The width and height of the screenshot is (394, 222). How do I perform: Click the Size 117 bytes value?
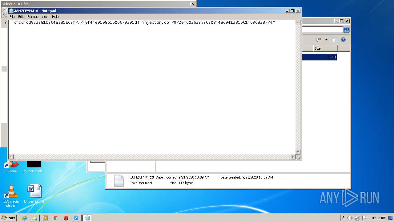tap(186, 183)
